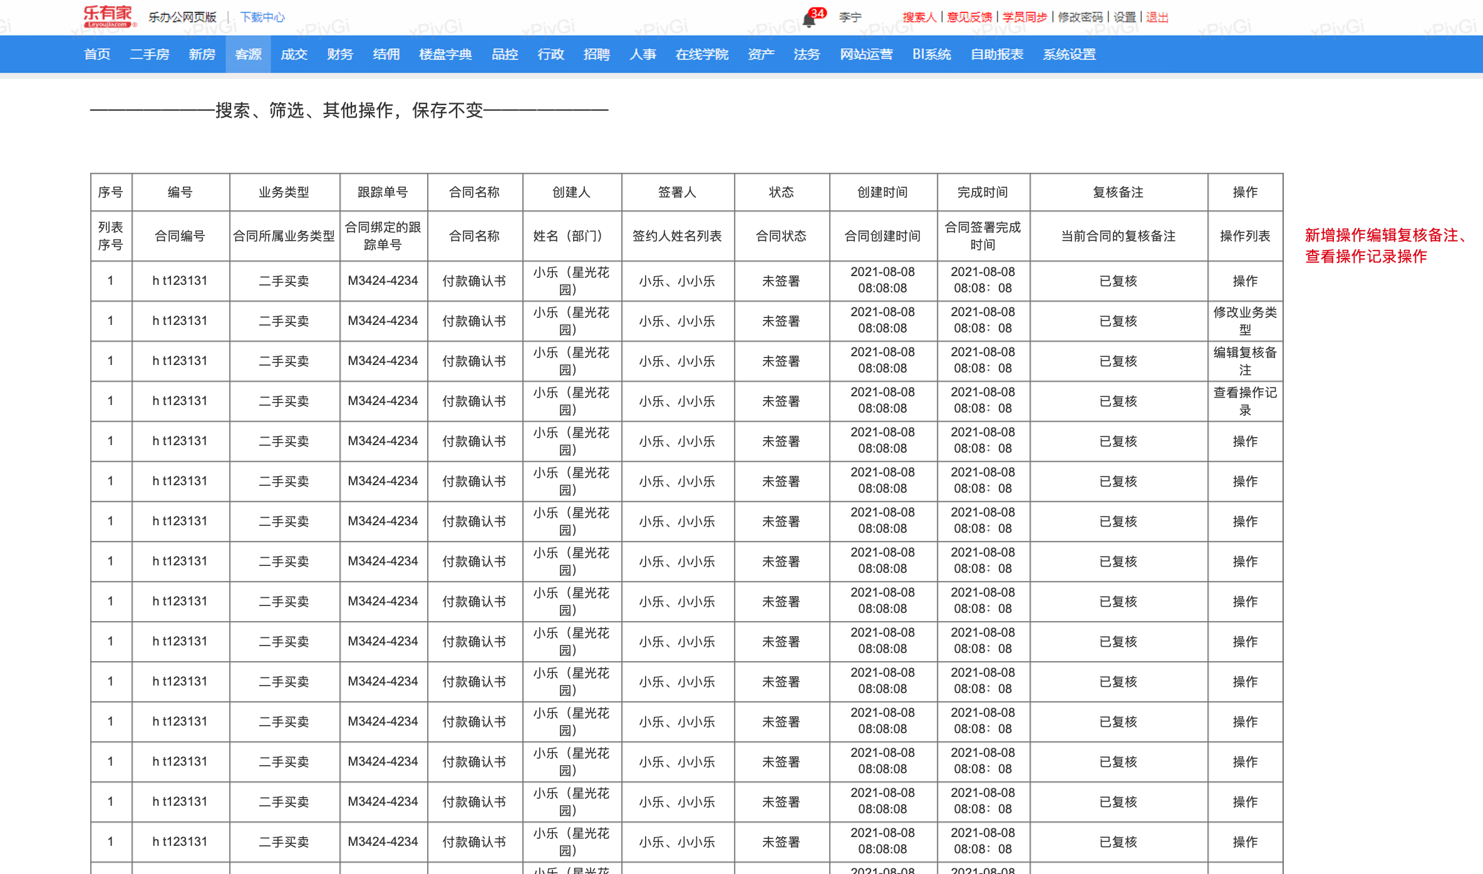Click the 复核备注 column header

[x=1118, y=192]
